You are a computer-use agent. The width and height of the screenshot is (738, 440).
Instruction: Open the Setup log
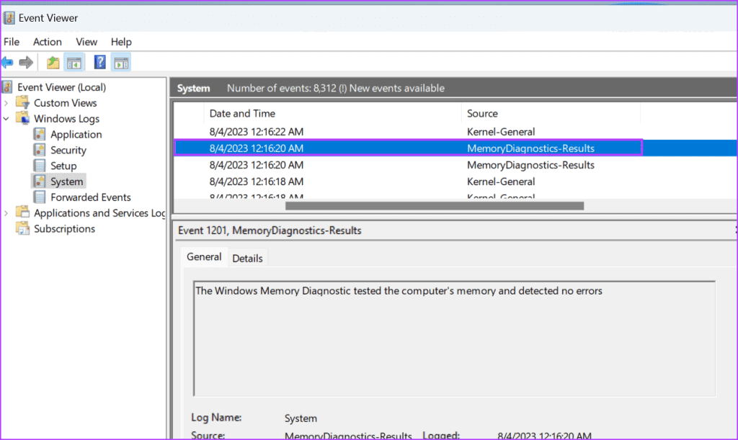63,166
